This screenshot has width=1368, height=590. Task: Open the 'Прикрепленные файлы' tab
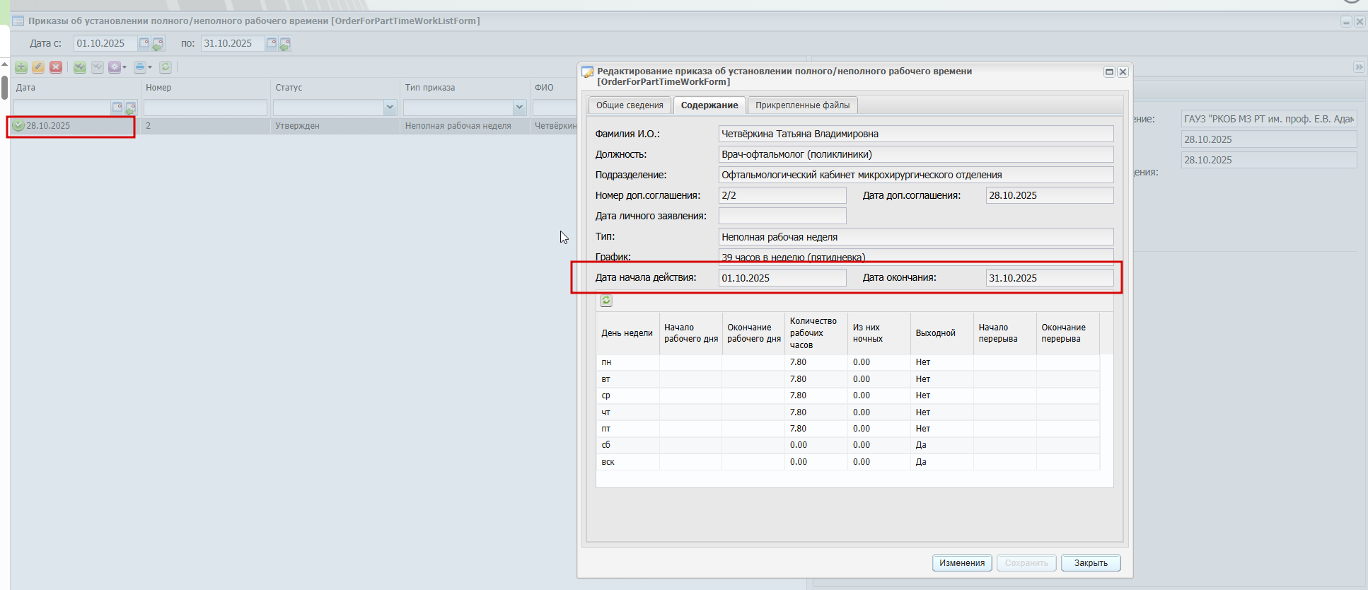pyautogui.click(x=803, y=105)
